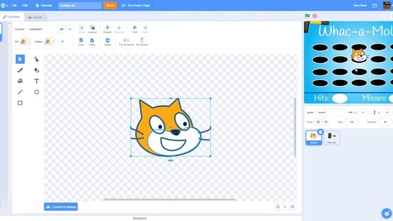
Task: Reset the canvas zoom
Action: (x=285, y=207)
